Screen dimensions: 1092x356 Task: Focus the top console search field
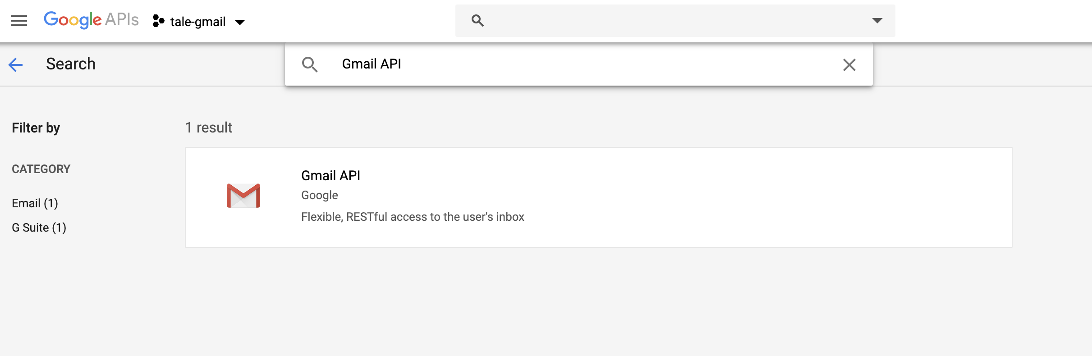[675, 21]
